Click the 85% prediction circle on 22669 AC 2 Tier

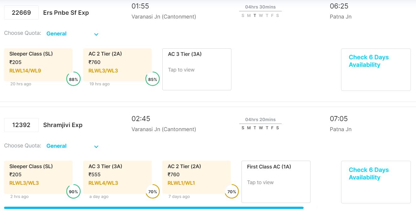pos(153,79)
